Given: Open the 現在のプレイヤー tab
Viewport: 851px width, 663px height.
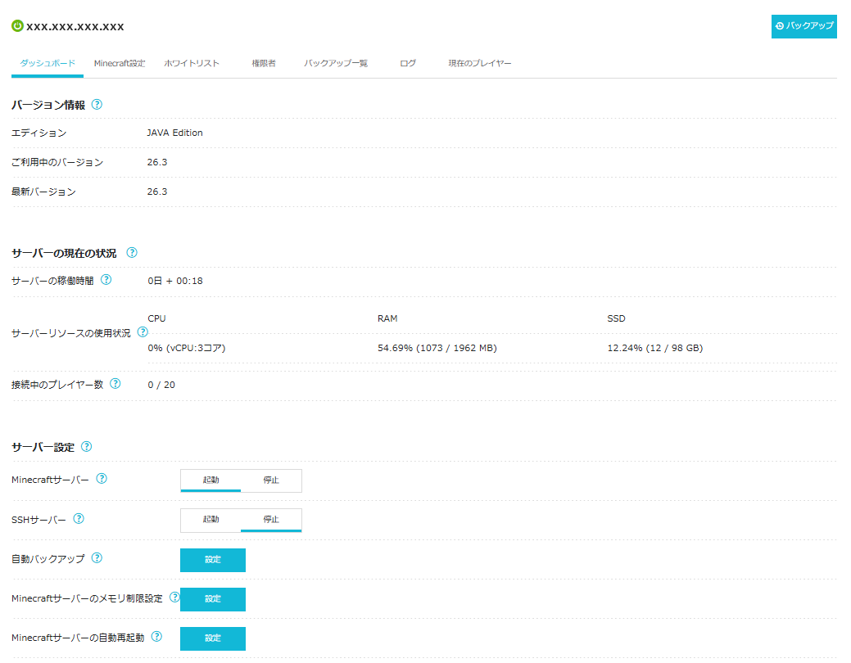Looking at the screenshot, I should (480, 64).
